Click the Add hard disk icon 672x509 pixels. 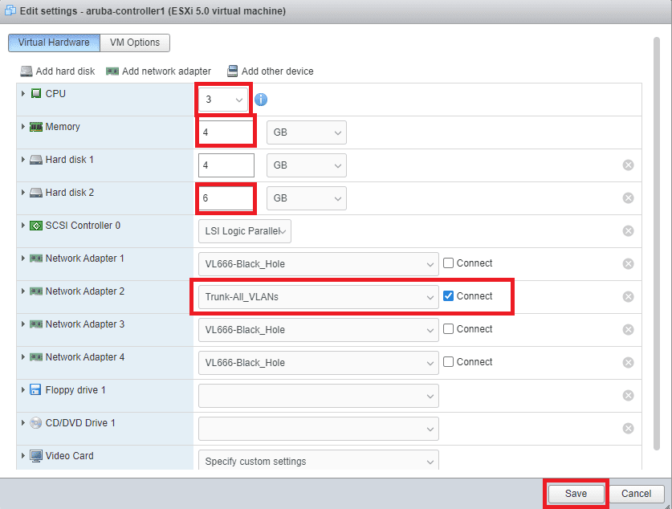(x=26, y=71)
